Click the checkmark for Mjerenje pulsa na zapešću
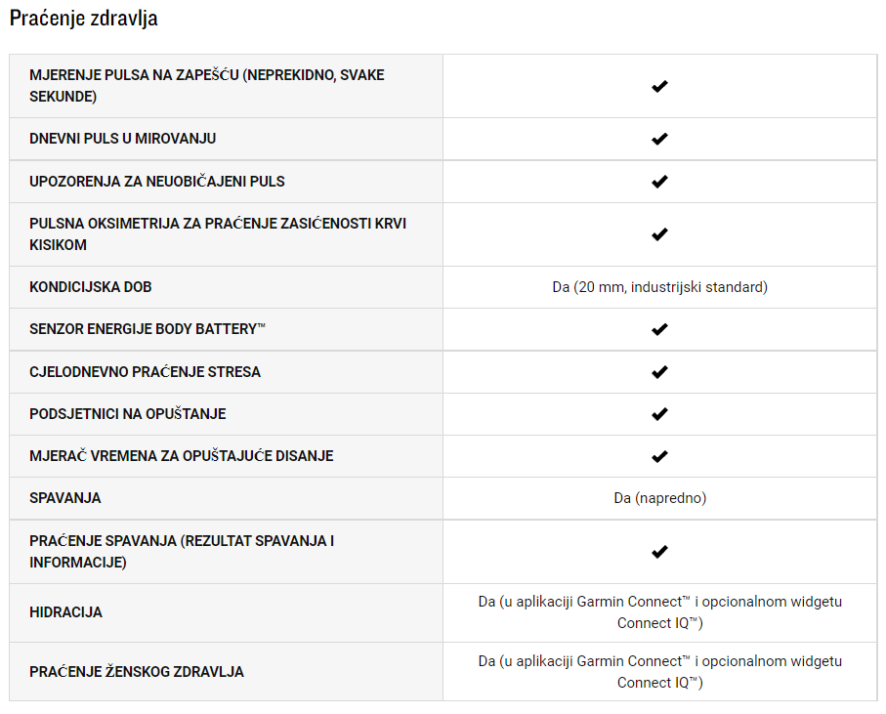Screen dimensions: 886x714 [659, 86]
